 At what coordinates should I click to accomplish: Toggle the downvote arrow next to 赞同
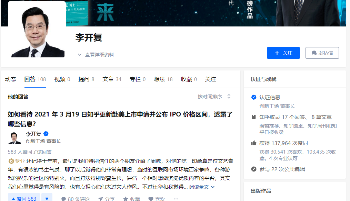46,198
